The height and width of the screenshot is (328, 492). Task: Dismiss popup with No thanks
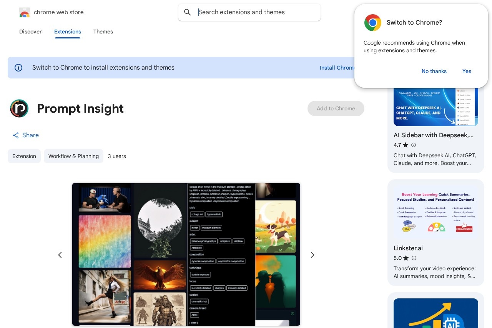point(434,71)
